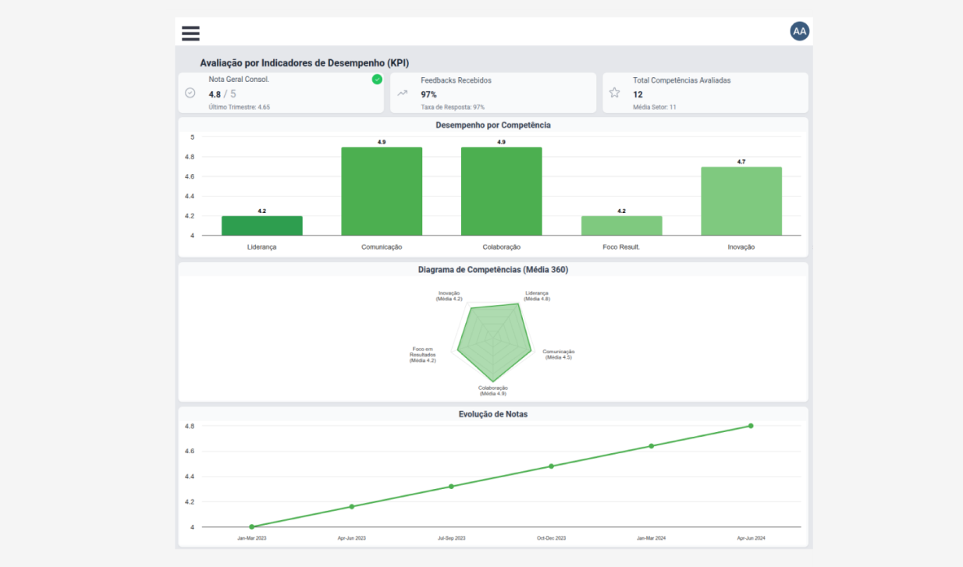Click the radar label "Inovação (Média 4.2)"
This screenshot has height=567, width=963.
tap(450, 296)
